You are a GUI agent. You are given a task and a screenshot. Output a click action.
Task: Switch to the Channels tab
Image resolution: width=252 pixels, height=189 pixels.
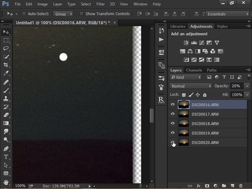tap(194, 70)
